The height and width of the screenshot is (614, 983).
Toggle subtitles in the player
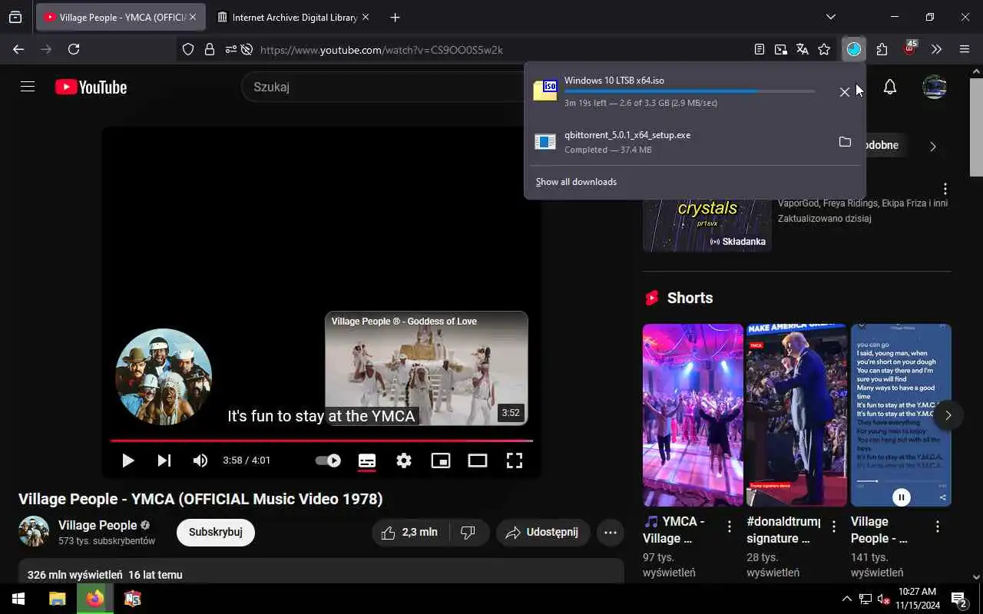point(367,460)
